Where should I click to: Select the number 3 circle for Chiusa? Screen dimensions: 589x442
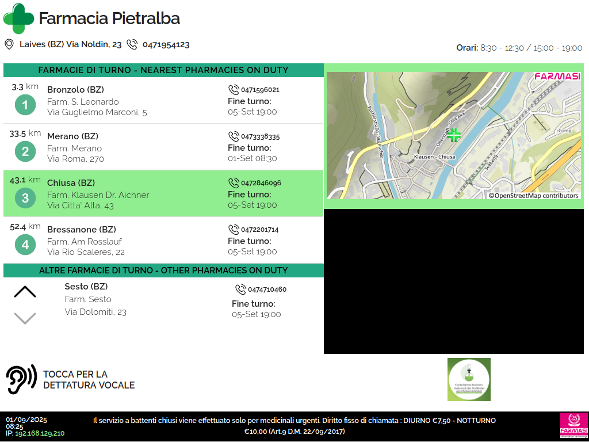point(25,198)
